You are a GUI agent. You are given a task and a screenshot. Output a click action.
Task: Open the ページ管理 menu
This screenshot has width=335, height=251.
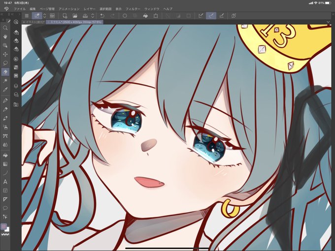pyautogui.click(x=47, y=9)
